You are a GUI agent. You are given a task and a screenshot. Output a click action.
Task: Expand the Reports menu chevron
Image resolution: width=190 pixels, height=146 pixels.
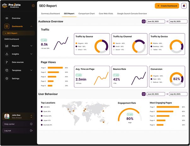[31, 46]
